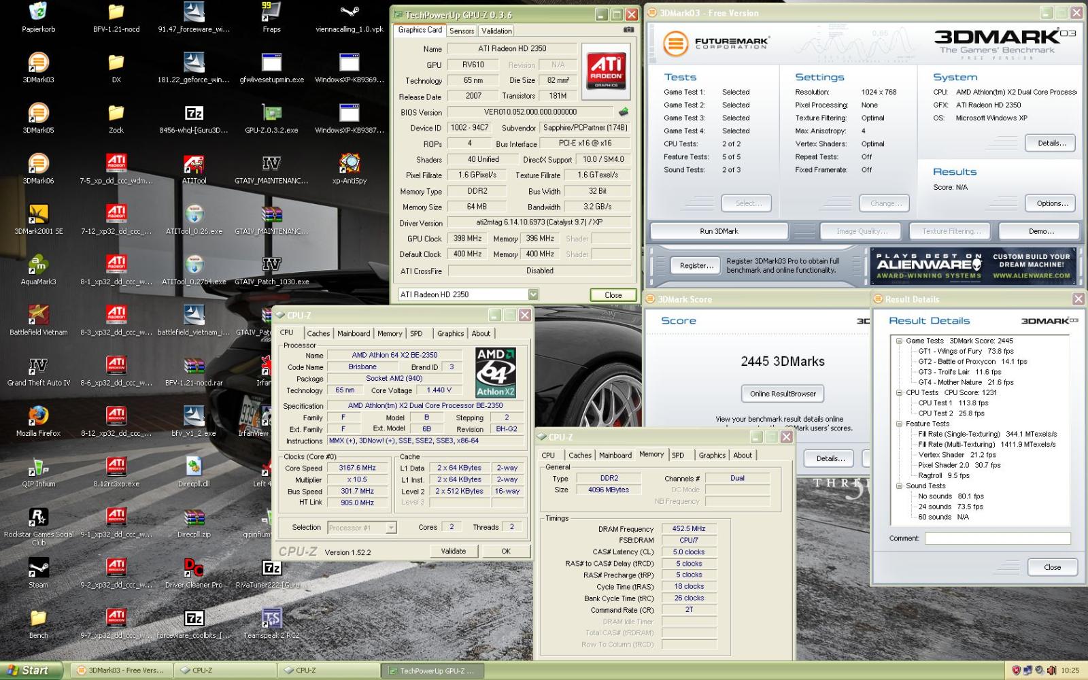The height and width of the screenshot is (680, 1088).
Task: Open viennacalling_1.0.vpk desktop icon
Action: 350,17
